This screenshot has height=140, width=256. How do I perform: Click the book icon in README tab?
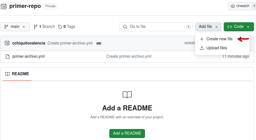(7, 74)
